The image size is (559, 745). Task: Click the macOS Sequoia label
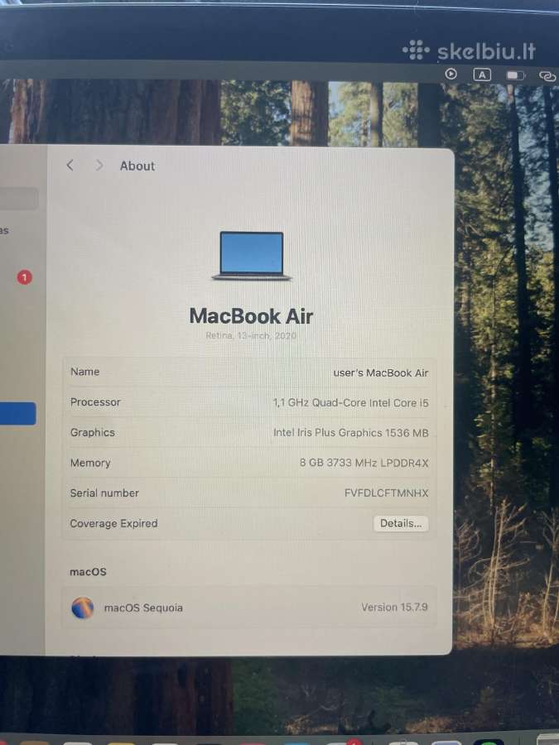click(x=143, y=608)
